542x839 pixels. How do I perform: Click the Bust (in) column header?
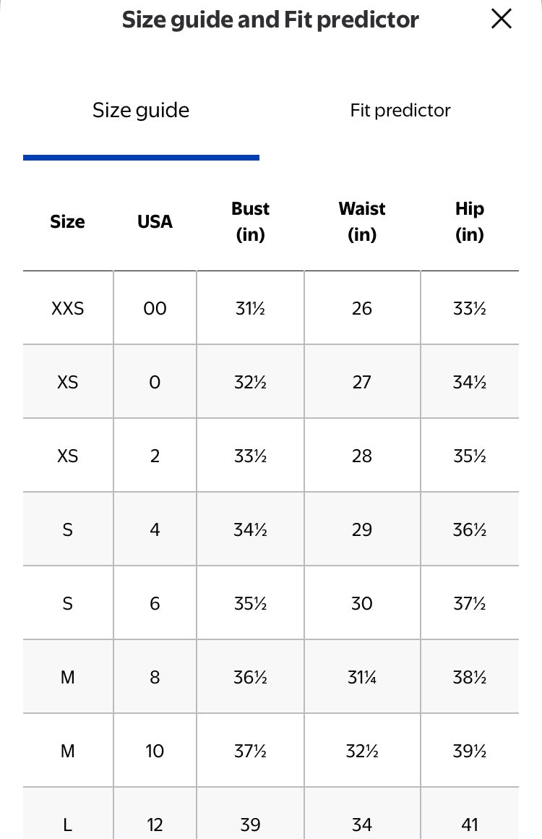pyautogui.click(x=250, y=221)
